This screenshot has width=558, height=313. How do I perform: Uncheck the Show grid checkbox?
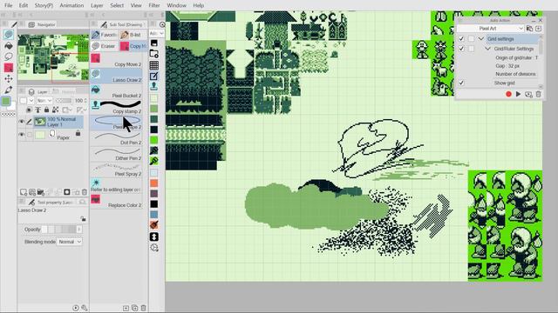pyautogui.click(x=461, y=83)
